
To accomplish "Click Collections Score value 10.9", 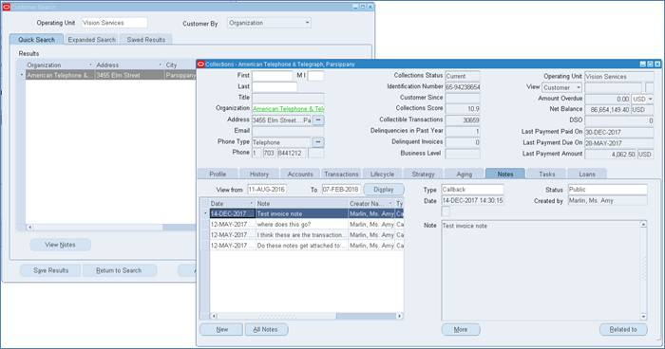I will coord(463,109).
